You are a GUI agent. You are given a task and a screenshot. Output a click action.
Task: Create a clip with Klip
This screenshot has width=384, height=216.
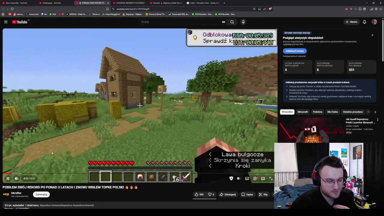(263, 194)
